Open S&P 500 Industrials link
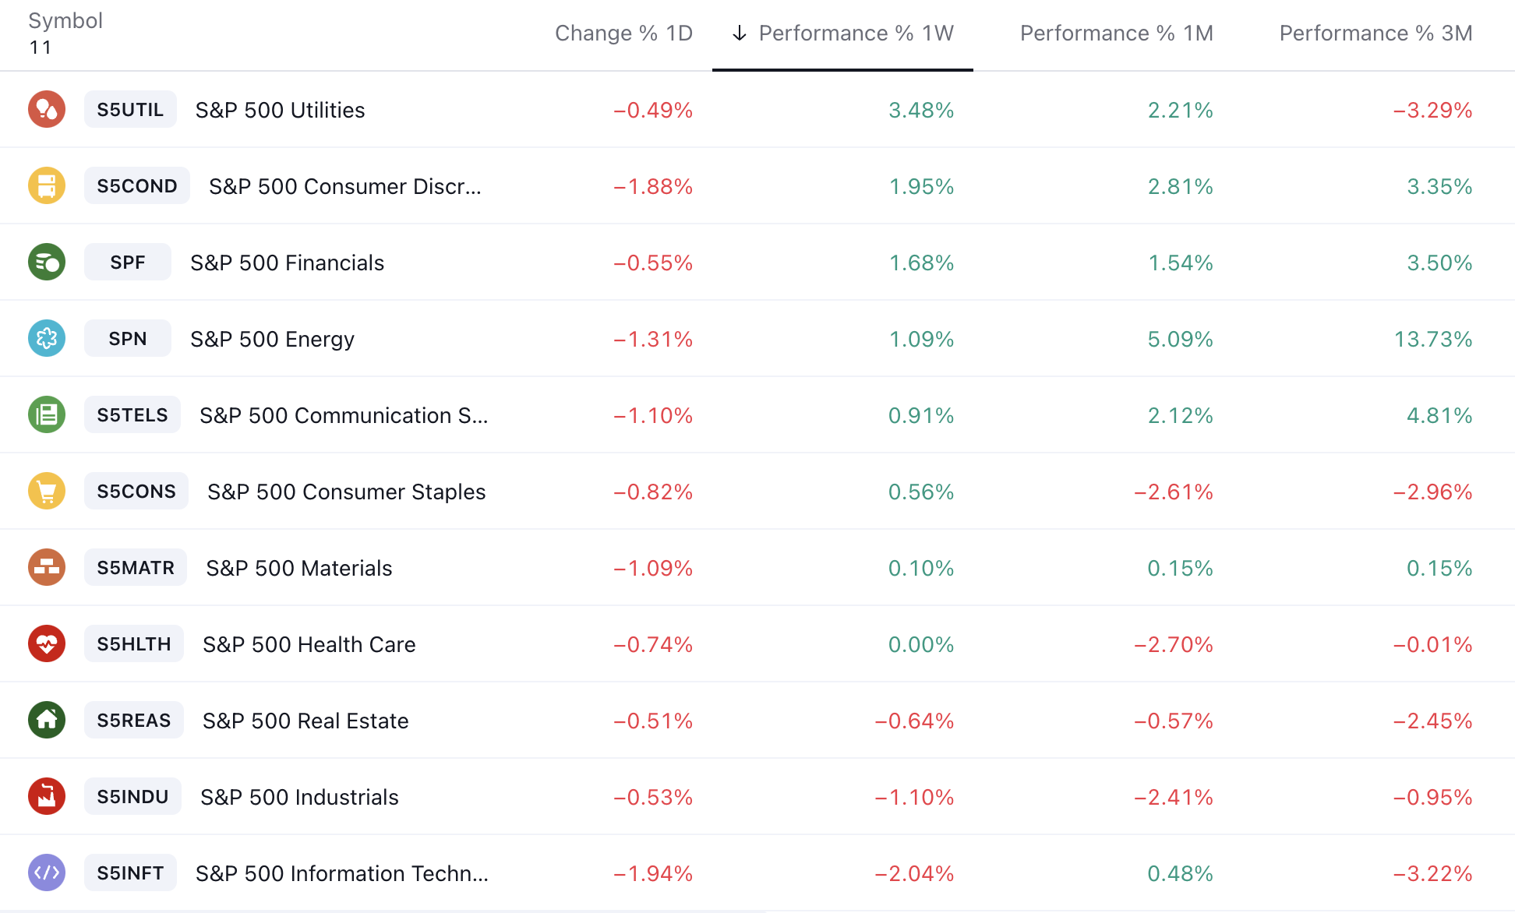1515x913 pixels. (299, 797)
